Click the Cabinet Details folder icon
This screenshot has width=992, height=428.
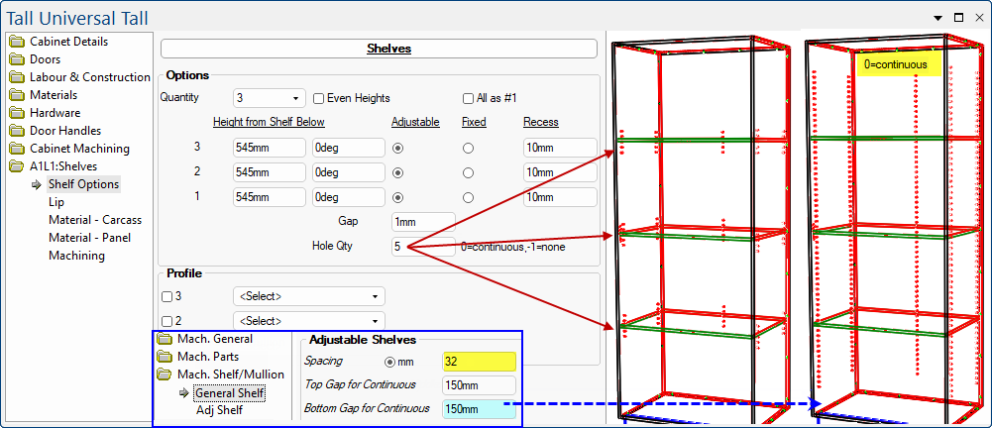[x=17, y=42]
